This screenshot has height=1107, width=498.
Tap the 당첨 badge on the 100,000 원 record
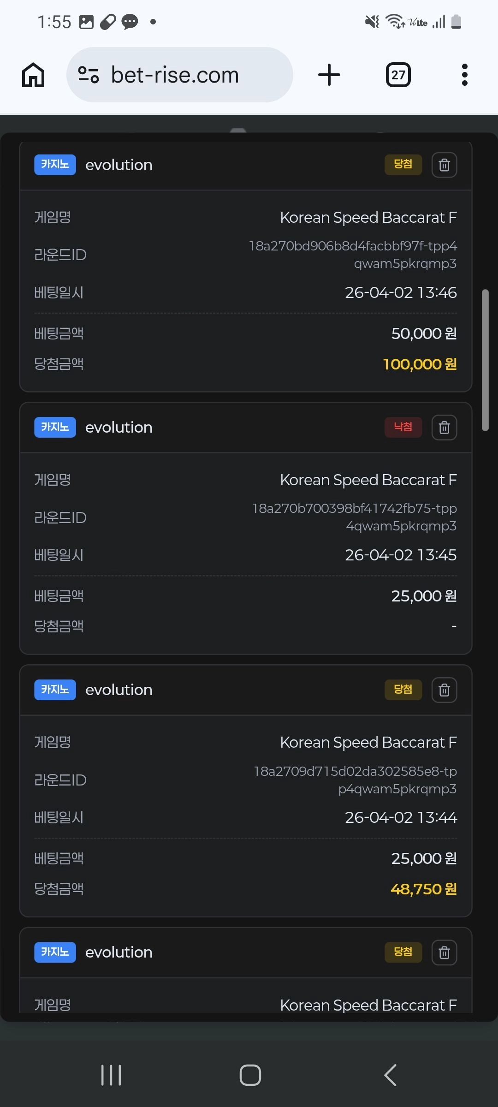pyautogui.click(x=403, y=165)
